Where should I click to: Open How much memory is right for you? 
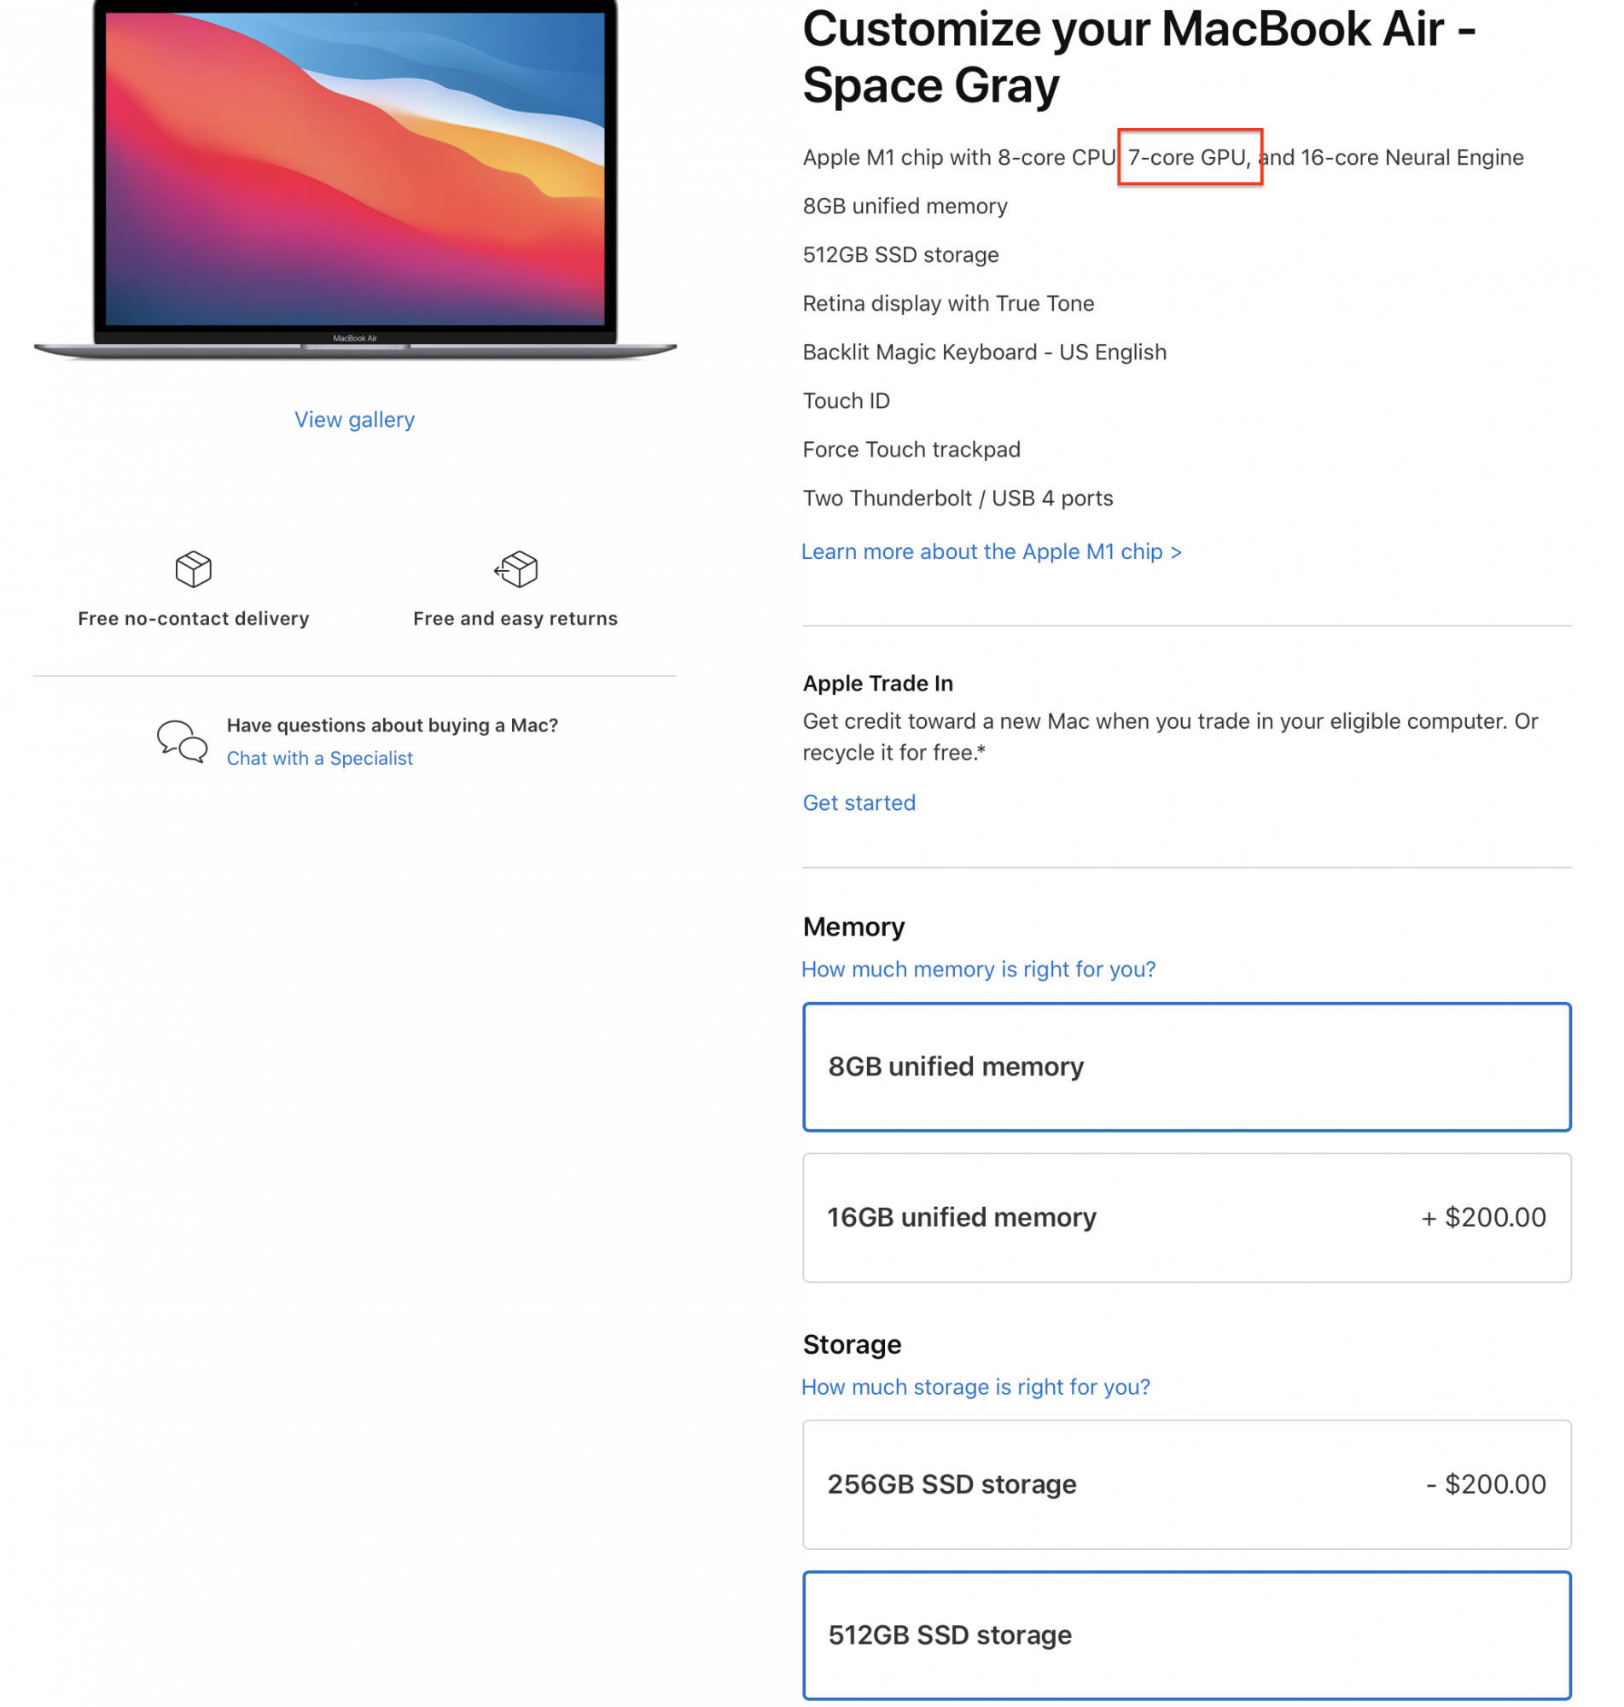978,969
